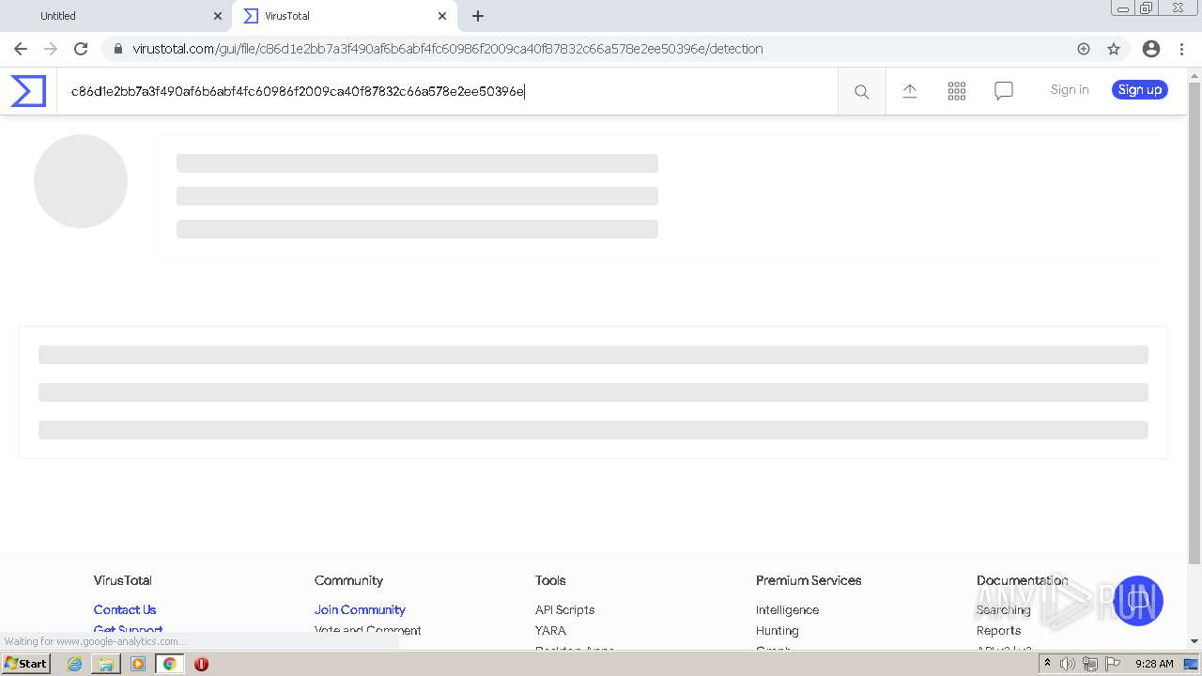
Task: Open media player taskbar icon
Action: (138, 664)
